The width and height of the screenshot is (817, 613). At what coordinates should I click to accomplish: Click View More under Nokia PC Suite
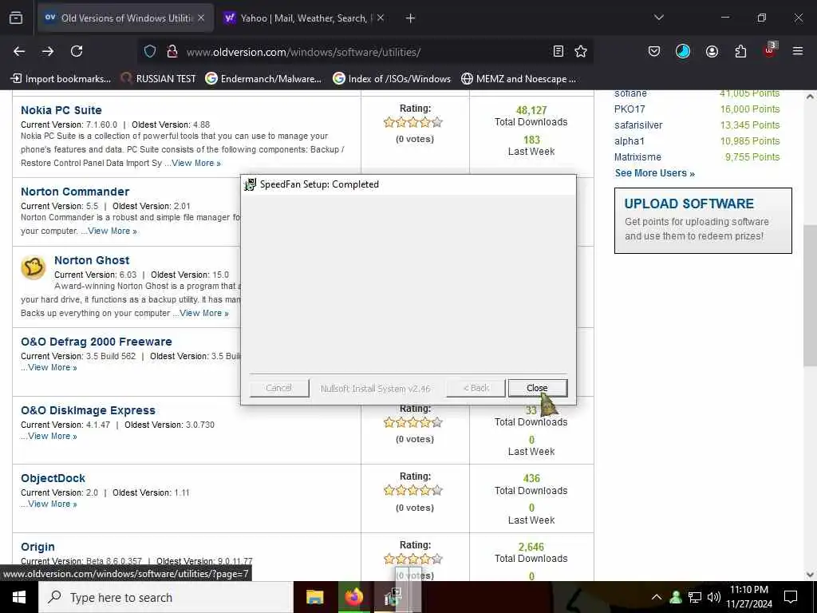(196, 163)
